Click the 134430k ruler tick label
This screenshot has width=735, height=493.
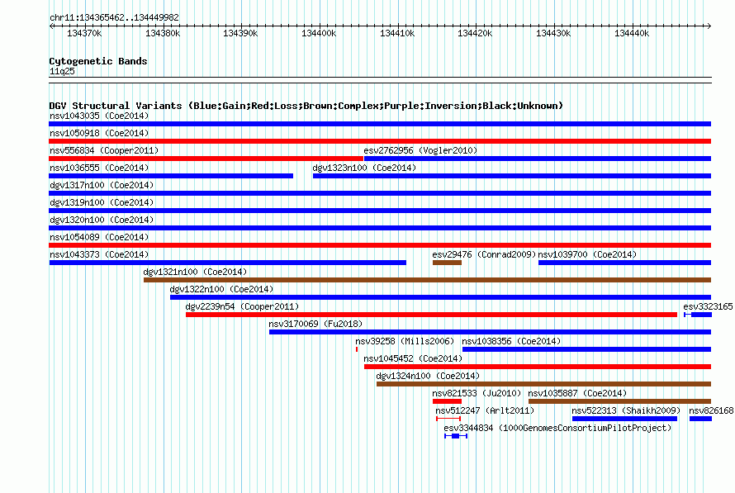point(553,33)
